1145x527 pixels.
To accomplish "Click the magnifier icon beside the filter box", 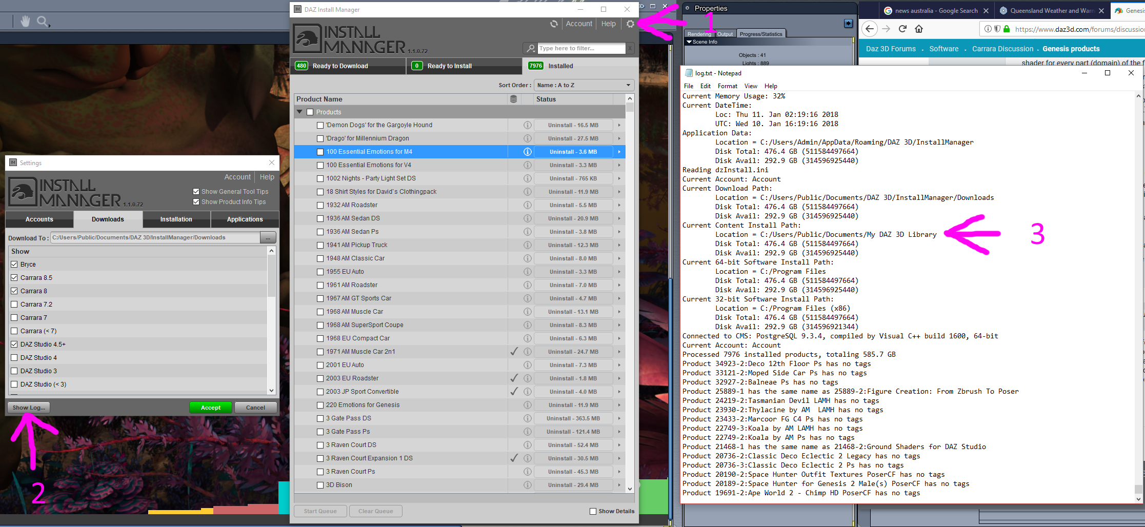I will tap(531, 48).
